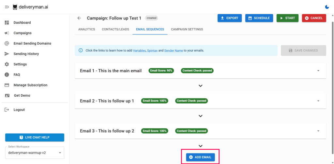Click Email 1 Email Score 90% badge
This screenshot has width=334, height=164.
tap(161, 71)
